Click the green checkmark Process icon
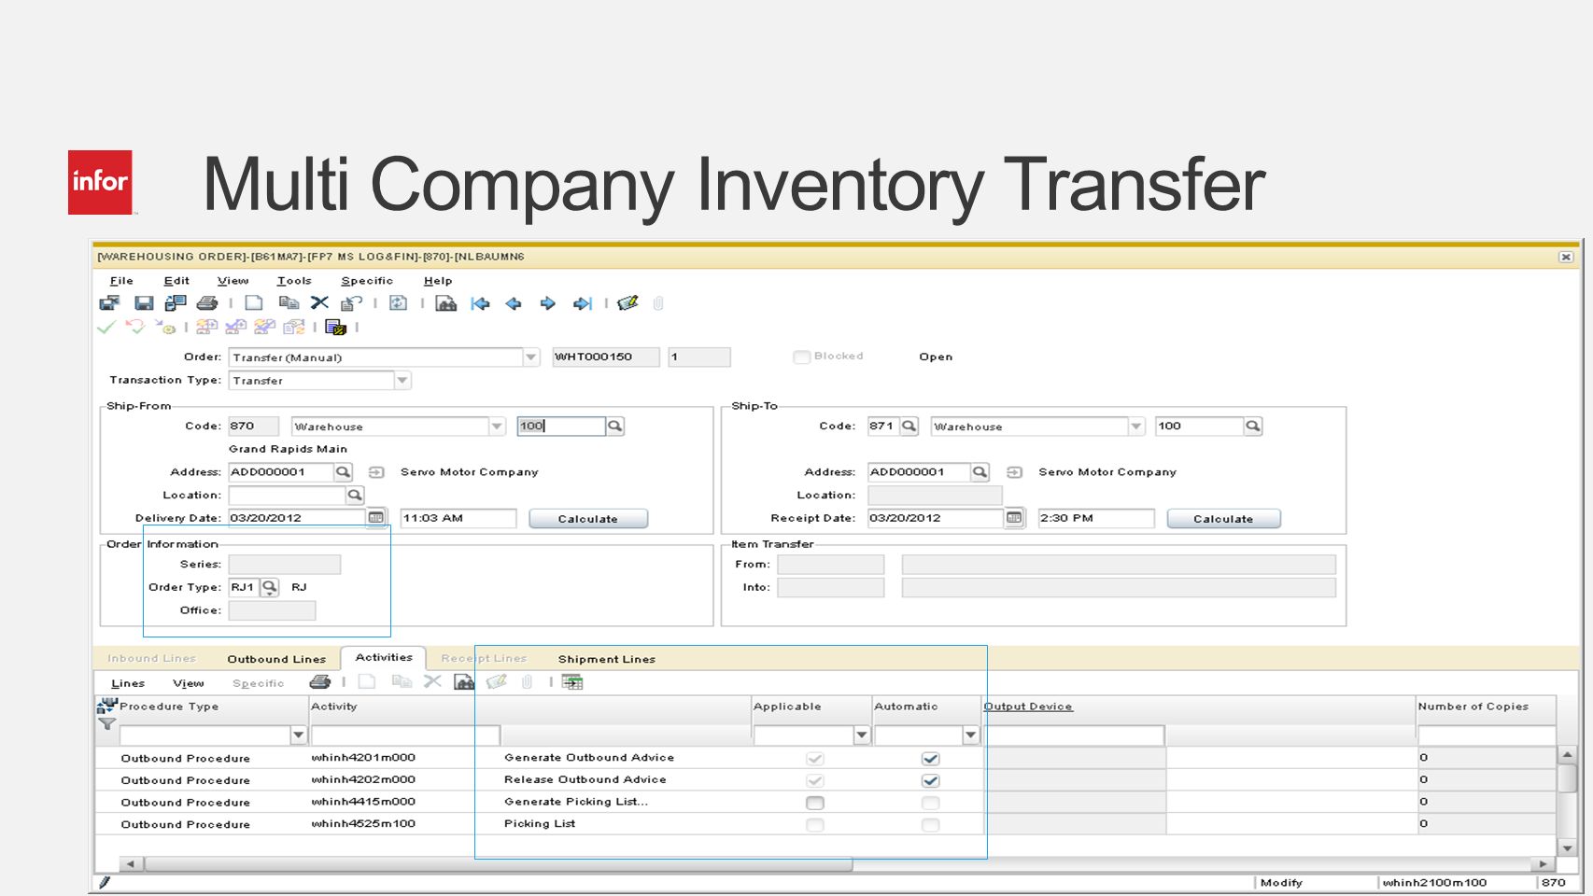 106,327
